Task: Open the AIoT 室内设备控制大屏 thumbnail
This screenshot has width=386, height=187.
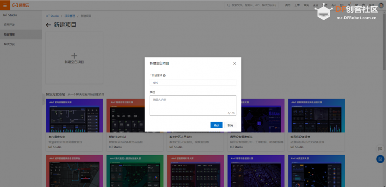Action: tap(75, 116)
